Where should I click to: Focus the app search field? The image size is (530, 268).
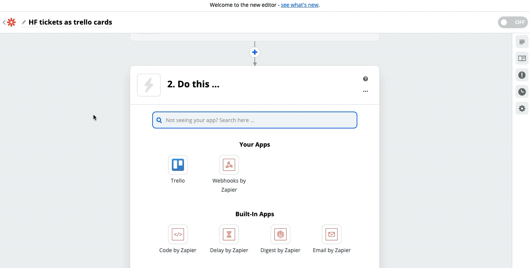point(255,120)
